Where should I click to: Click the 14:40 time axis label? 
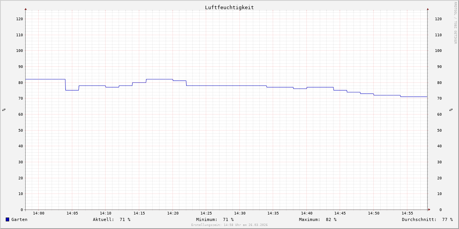(x=307, y=213)
